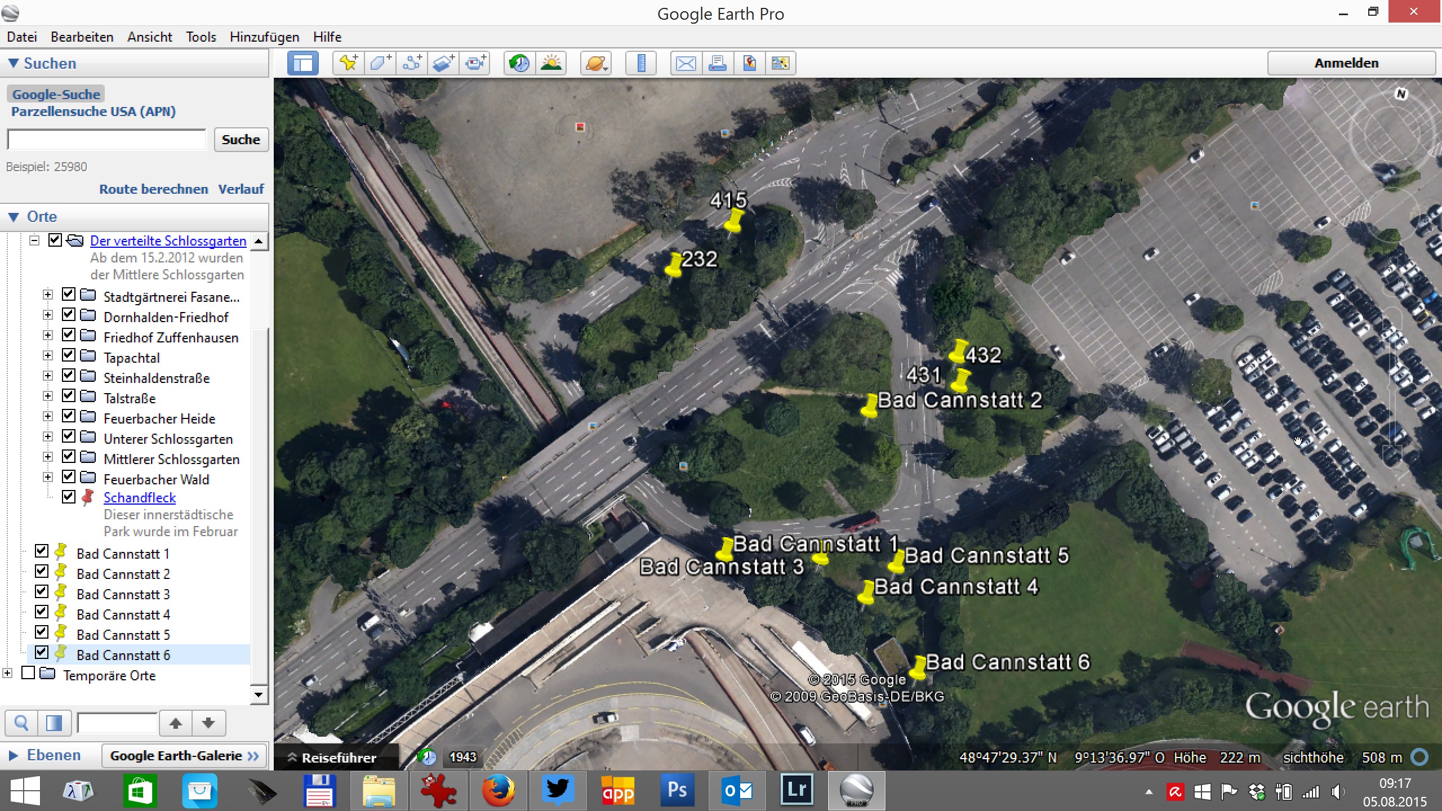Click the Route berechnen link
This screenshot has height=811, width=1442.
click(154, 189)
